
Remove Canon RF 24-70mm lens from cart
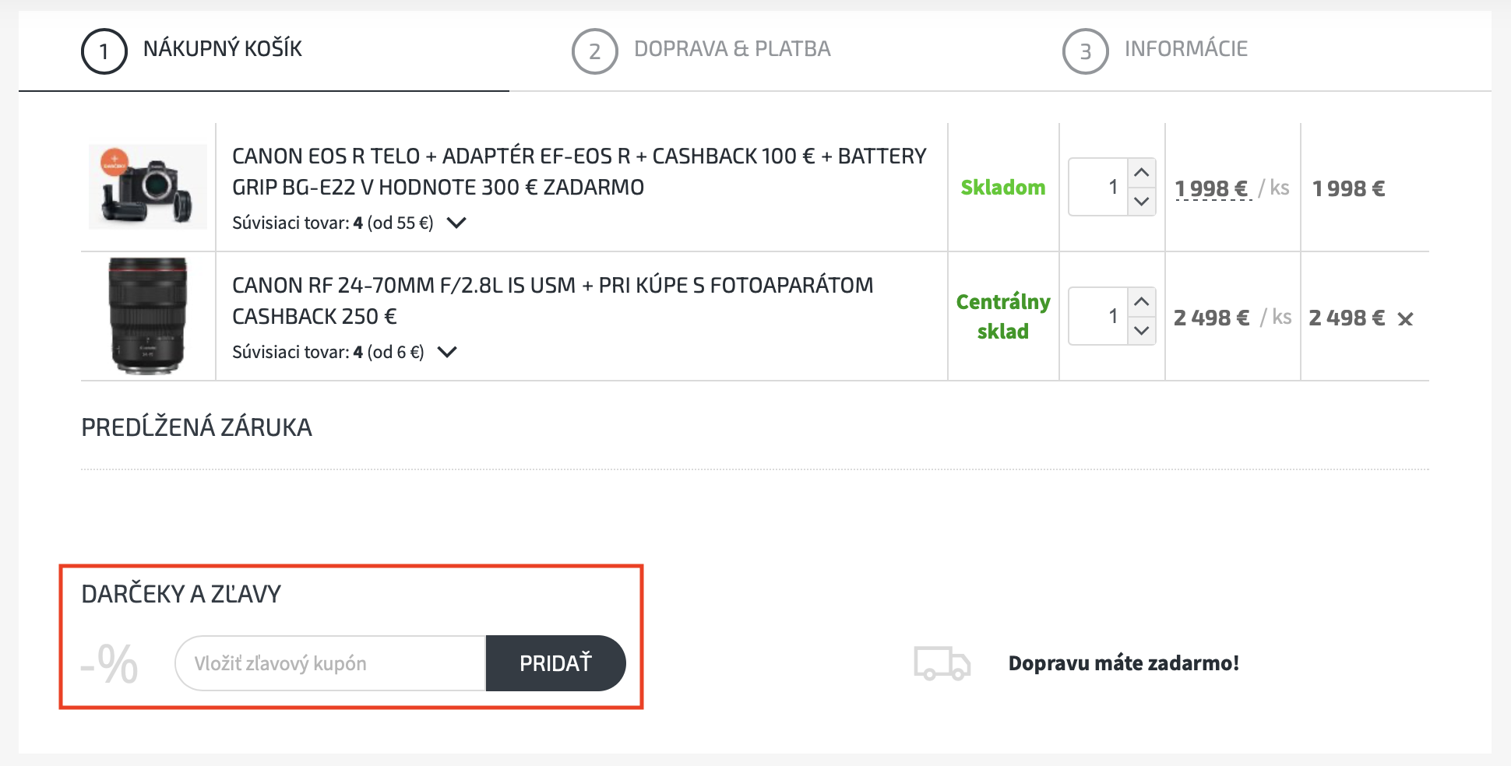click(1405, 319)
